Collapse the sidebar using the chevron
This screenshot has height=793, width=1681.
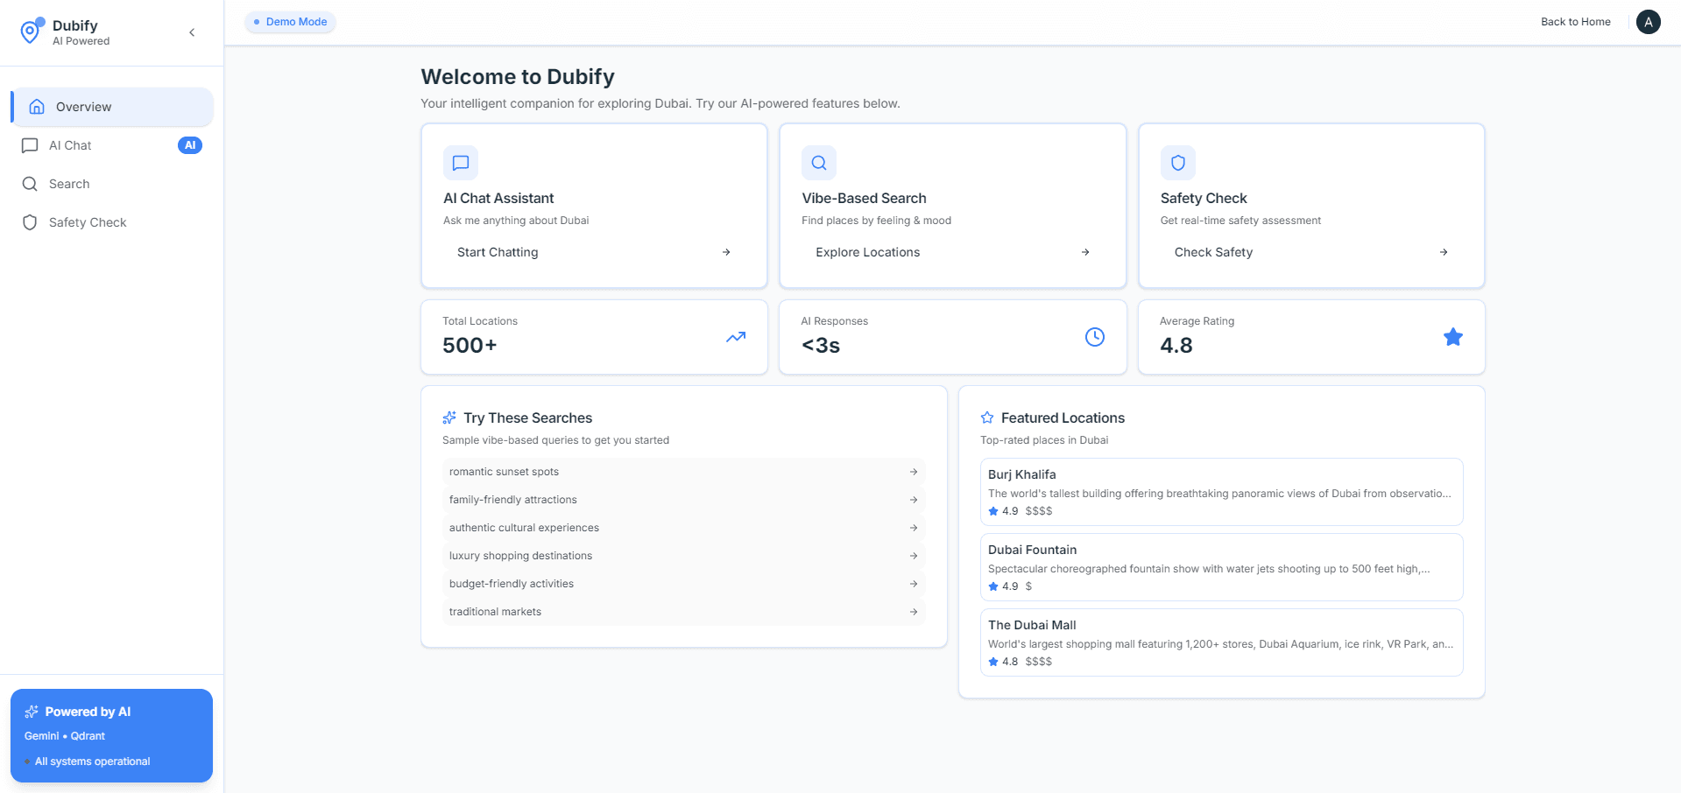(192, 32)
